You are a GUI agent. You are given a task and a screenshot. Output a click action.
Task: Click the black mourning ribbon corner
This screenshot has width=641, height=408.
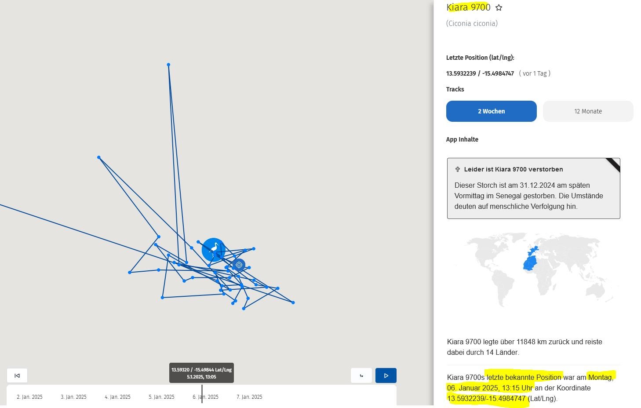(x=614, y=164)
